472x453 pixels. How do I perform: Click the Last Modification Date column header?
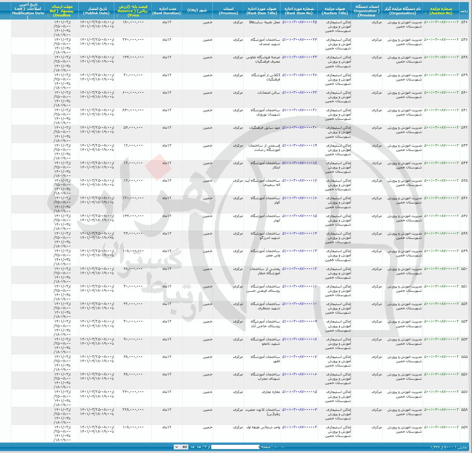coord(28,11)
